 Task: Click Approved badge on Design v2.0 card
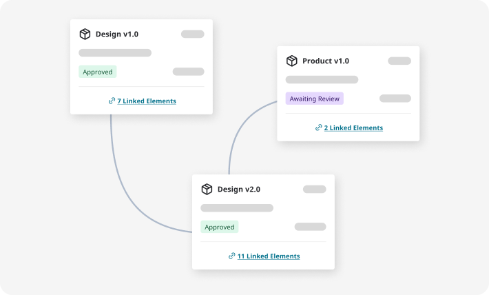tap(220, 227)
